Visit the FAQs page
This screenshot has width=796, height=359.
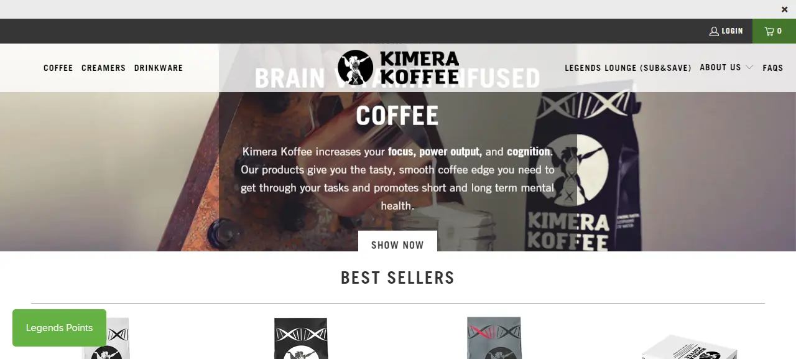click(x=773, y=68)
